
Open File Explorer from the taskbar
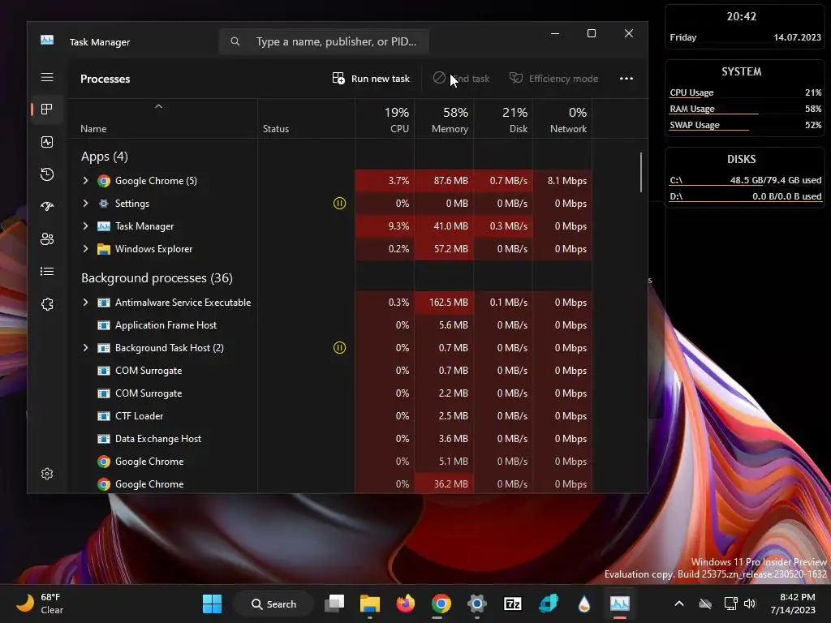pyautogui.click(x=370, y=604)
